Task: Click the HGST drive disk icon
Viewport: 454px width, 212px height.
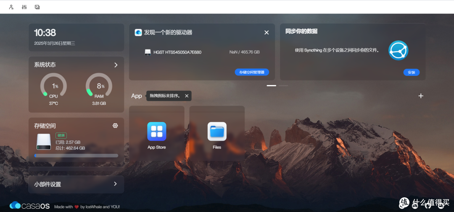Action: pyautogui.click(x=148, y=52)
